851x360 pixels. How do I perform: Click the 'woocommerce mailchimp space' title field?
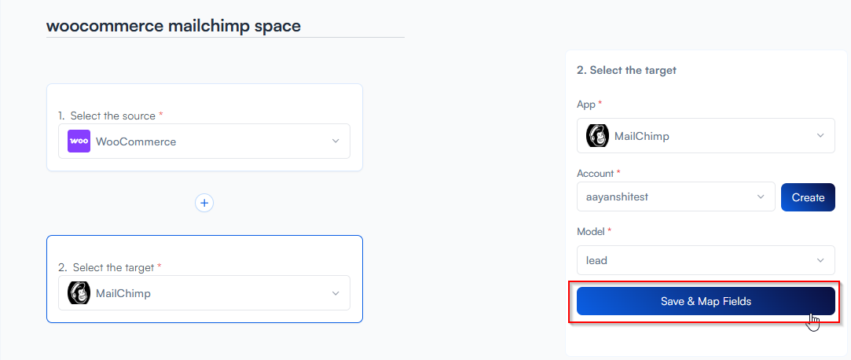click(x=173, y=26)
